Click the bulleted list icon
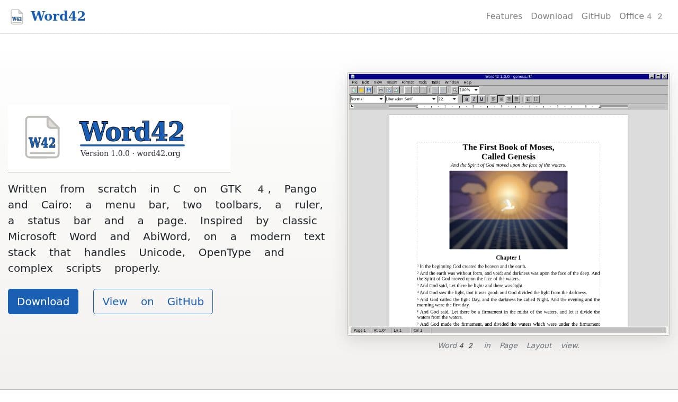Image resolution: width=678 pixels, height=402 pixels. 536,99
